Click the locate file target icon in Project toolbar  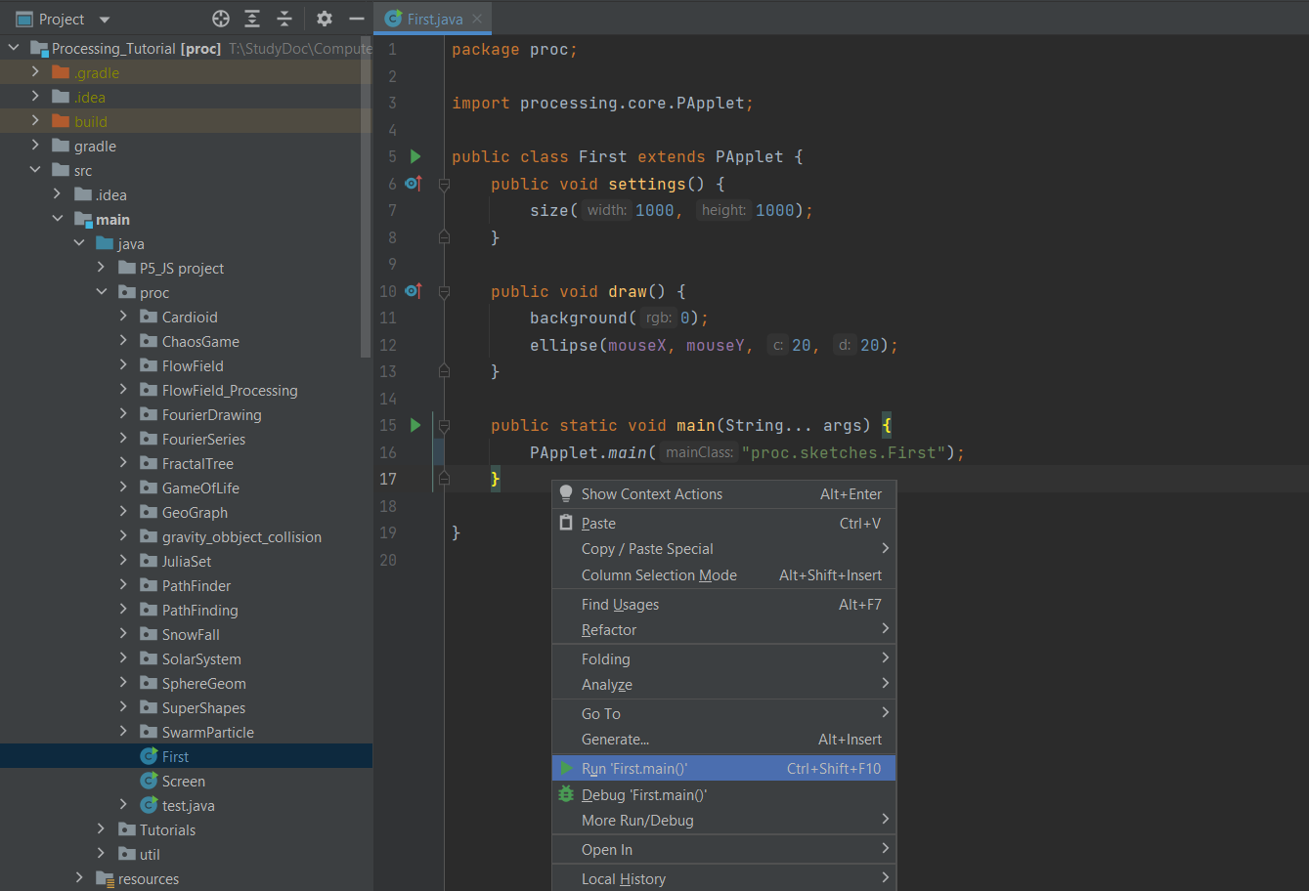[x=221, y=19]
